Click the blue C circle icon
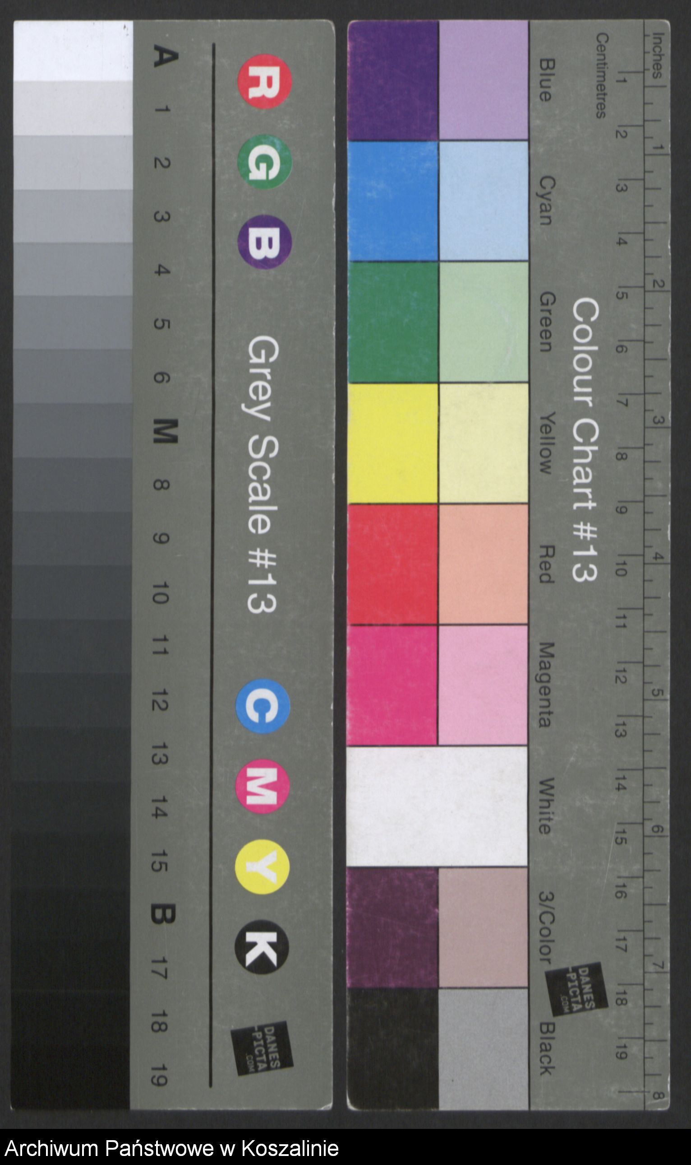 263,706
